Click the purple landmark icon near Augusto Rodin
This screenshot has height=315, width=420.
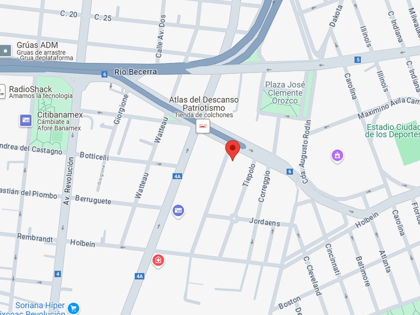pos(337,155)
